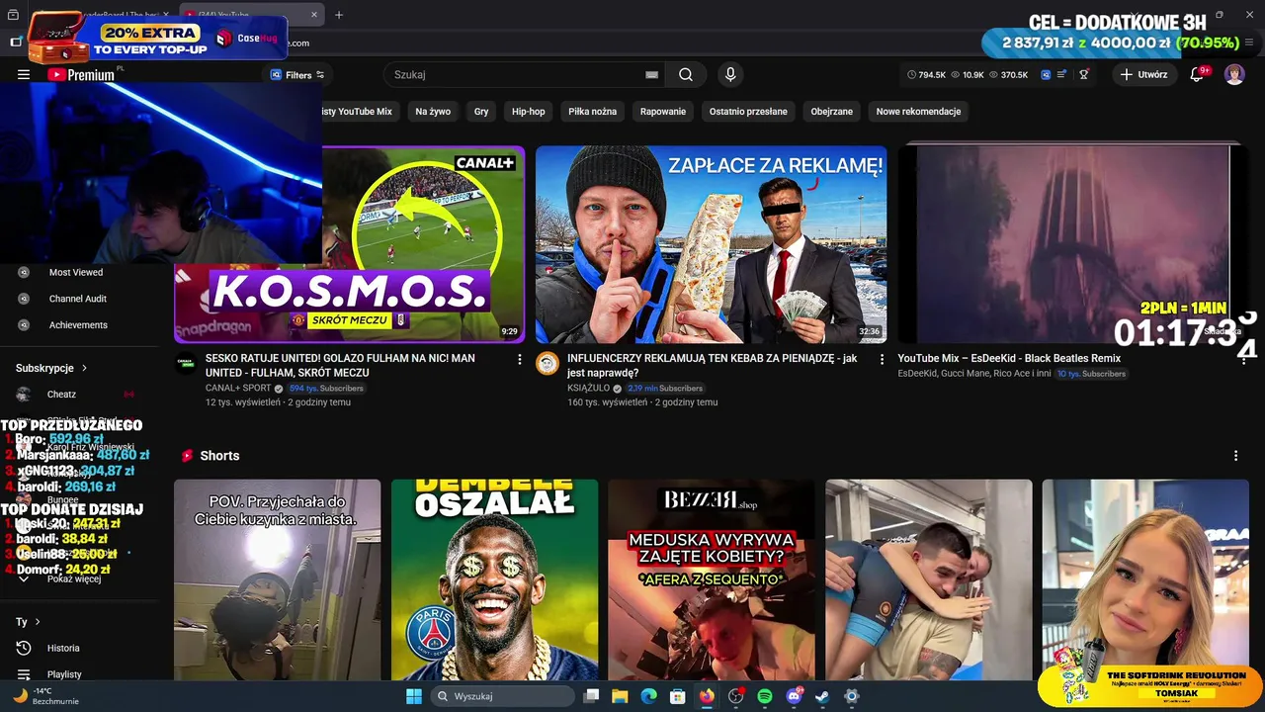
Task: Open KSIĄŻULO channel avatar
Action: [x=548, y=363]
